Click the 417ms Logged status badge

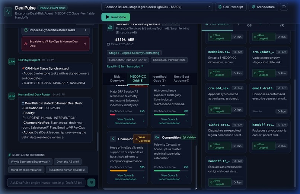tap(220, 73)
